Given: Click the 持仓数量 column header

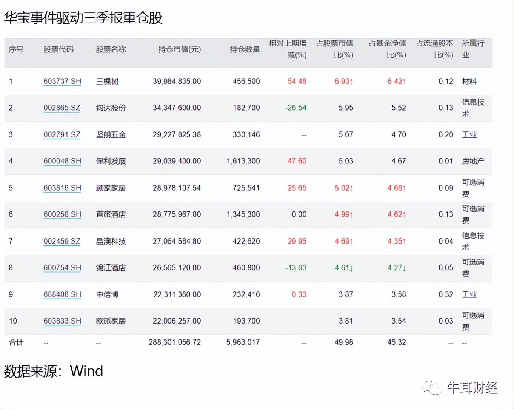Looking at the screenshot, I should click(x=245, y=49).
